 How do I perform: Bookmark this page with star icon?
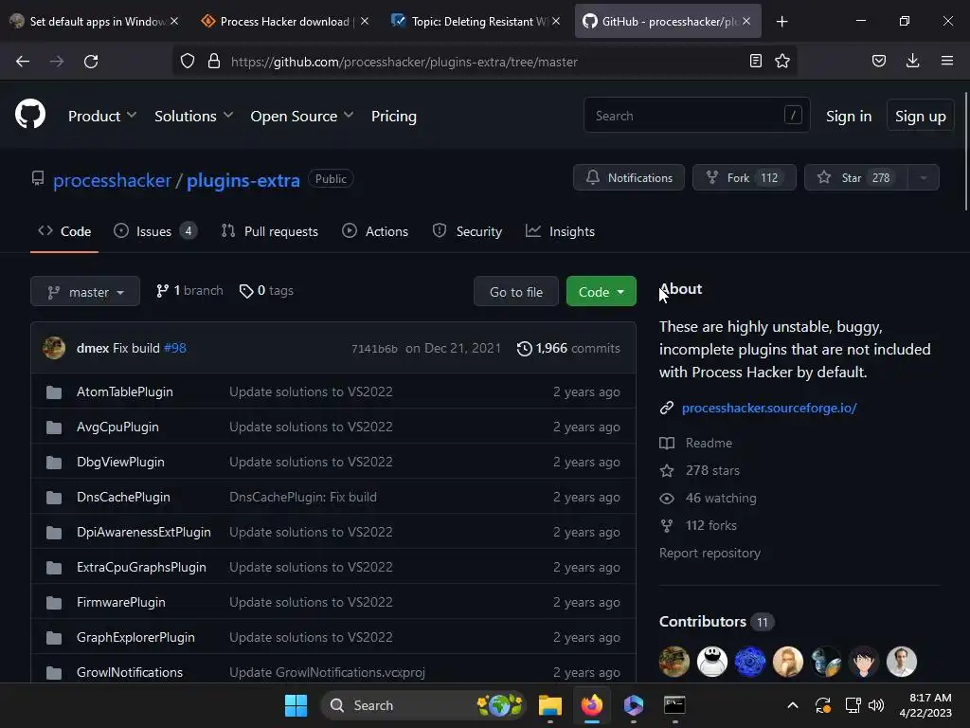(x=782, y=61)
